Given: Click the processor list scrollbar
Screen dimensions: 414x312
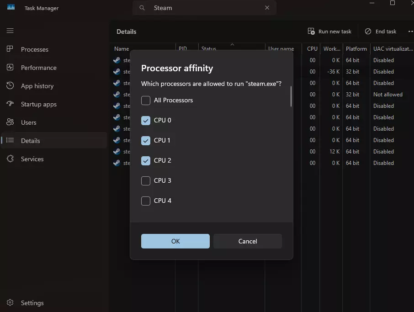Looking at the screenshot, I should 291,97.
